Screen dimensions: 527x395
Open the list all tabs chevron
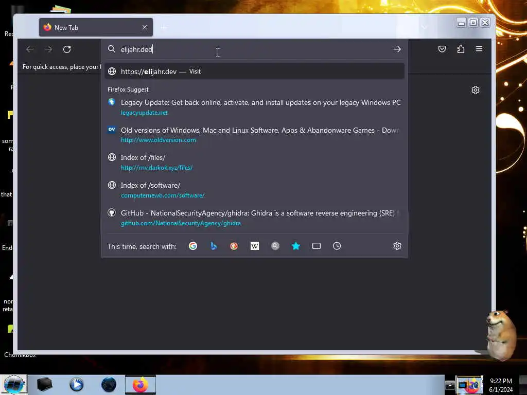[x=424, y=27]
